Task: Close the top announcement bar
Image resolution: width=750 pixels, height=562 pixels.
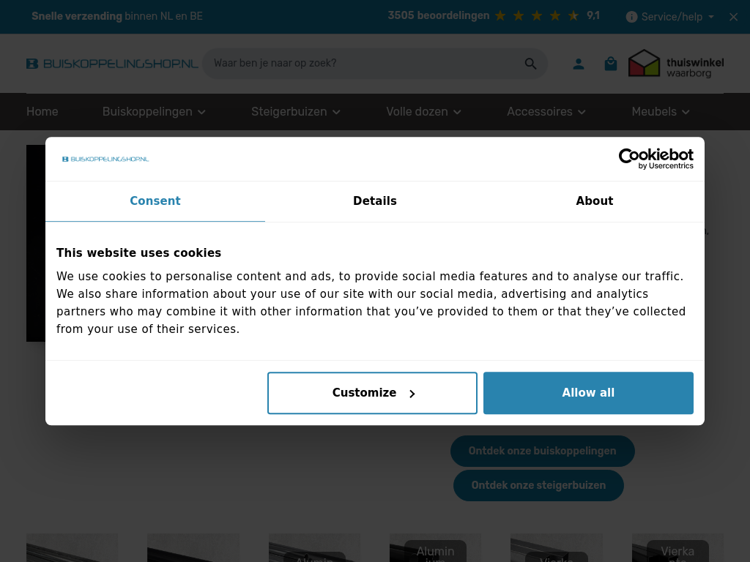Action: point(733,17)
